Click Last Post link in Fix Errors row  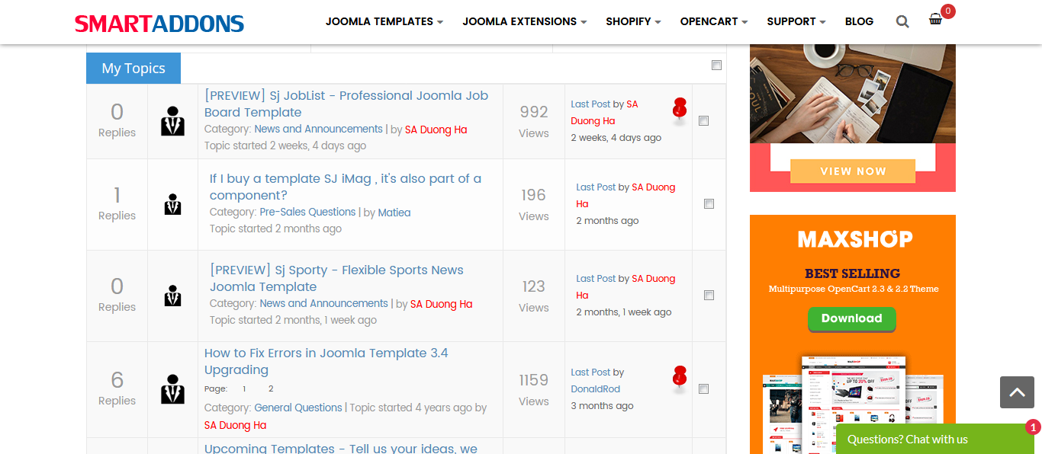(590, 372)
